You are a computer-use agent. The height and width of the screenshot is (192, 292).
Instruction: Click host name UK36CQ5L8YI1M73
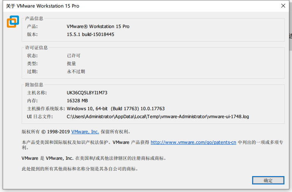coord(87,93)
